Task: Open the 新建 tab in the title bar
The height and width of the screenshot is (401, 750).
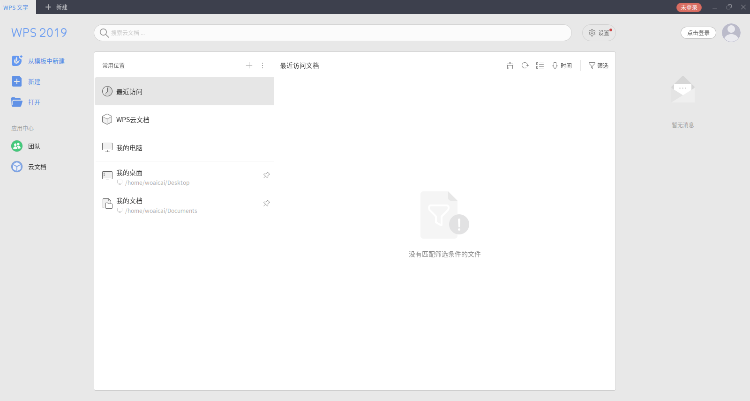Action: pos(56,7)
